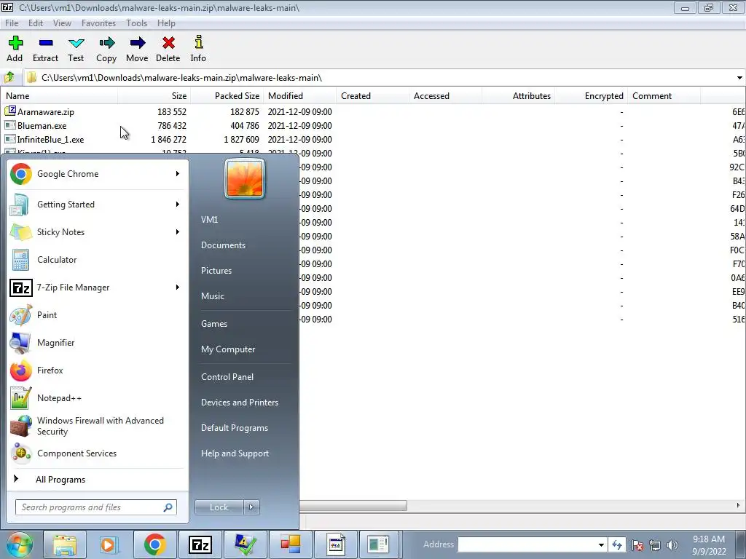
Task: Click the user account picture thumbnail
Action: [245, 178]
